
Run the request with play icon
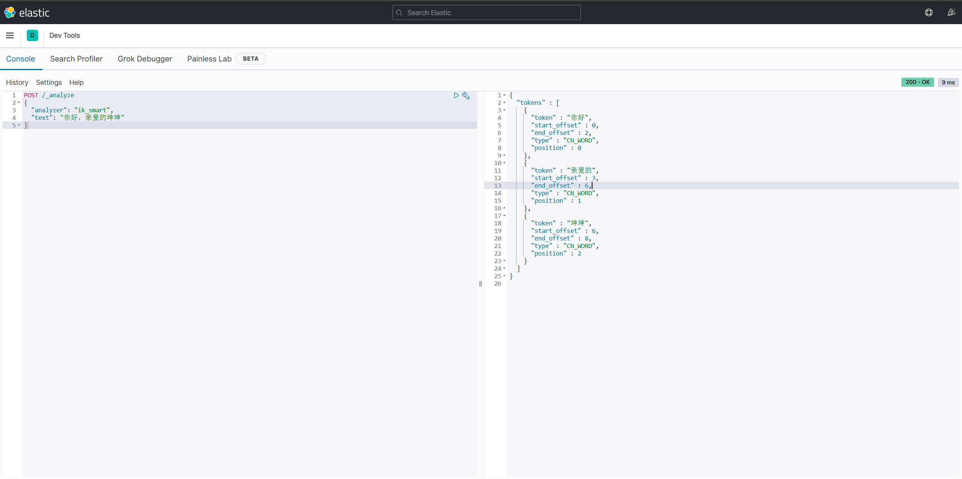point(456,95)
